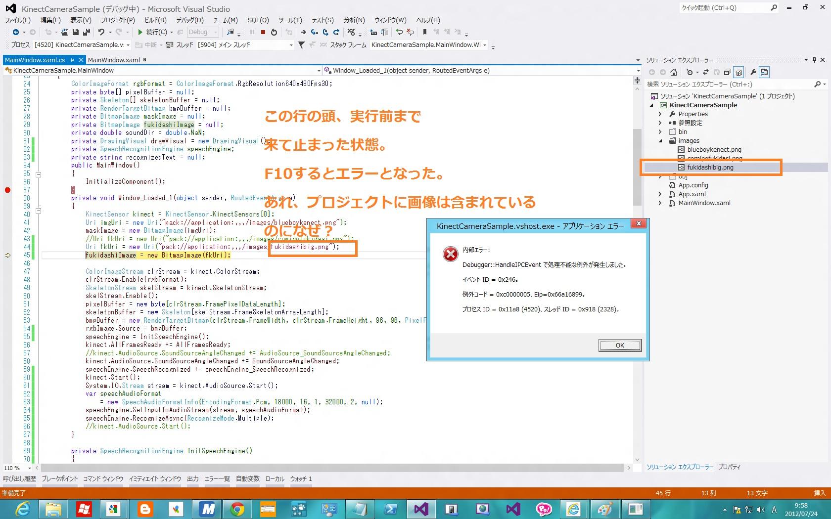The height and width of the screenshot is (519, 831).
Task: Switch to the MainWindow.xaml editor tab
Action: click(x=114, y=60)
